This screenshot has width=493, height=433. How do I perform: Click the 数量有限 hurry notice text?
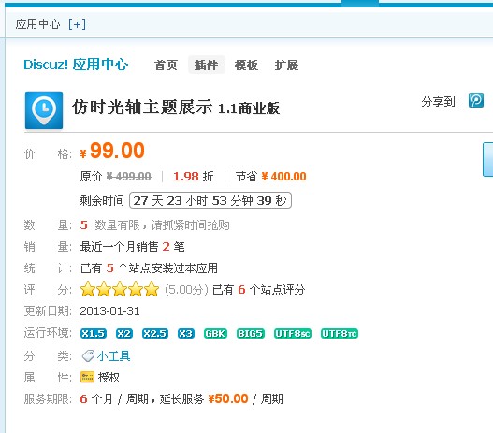click(162, 225)
